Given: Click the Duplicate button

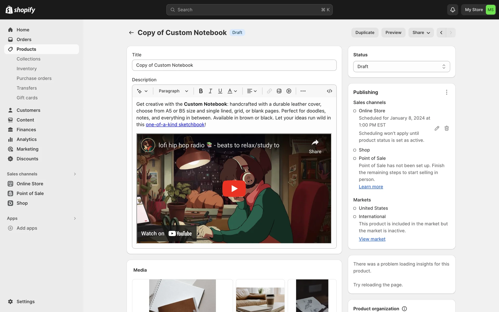Looking at the screenshot, I should [x=365, y=32].
